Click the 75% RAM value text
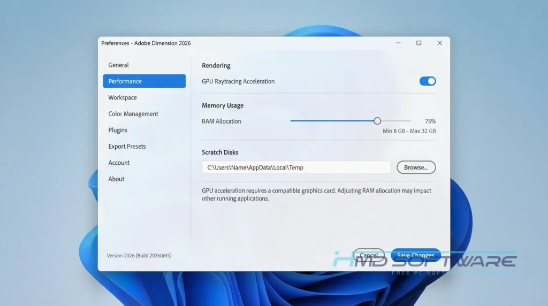Image resolution: width=548 pixels, height=306 pixels. 430,121
